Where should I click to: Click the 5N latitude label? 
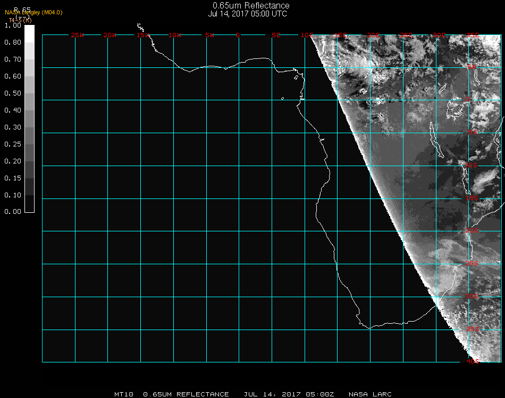pos(472,67)
